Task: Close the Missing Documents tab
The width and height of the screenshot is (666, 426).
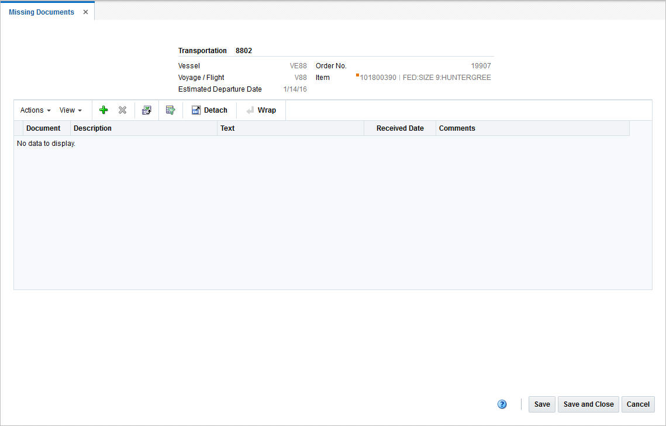Action: (85, 12)
